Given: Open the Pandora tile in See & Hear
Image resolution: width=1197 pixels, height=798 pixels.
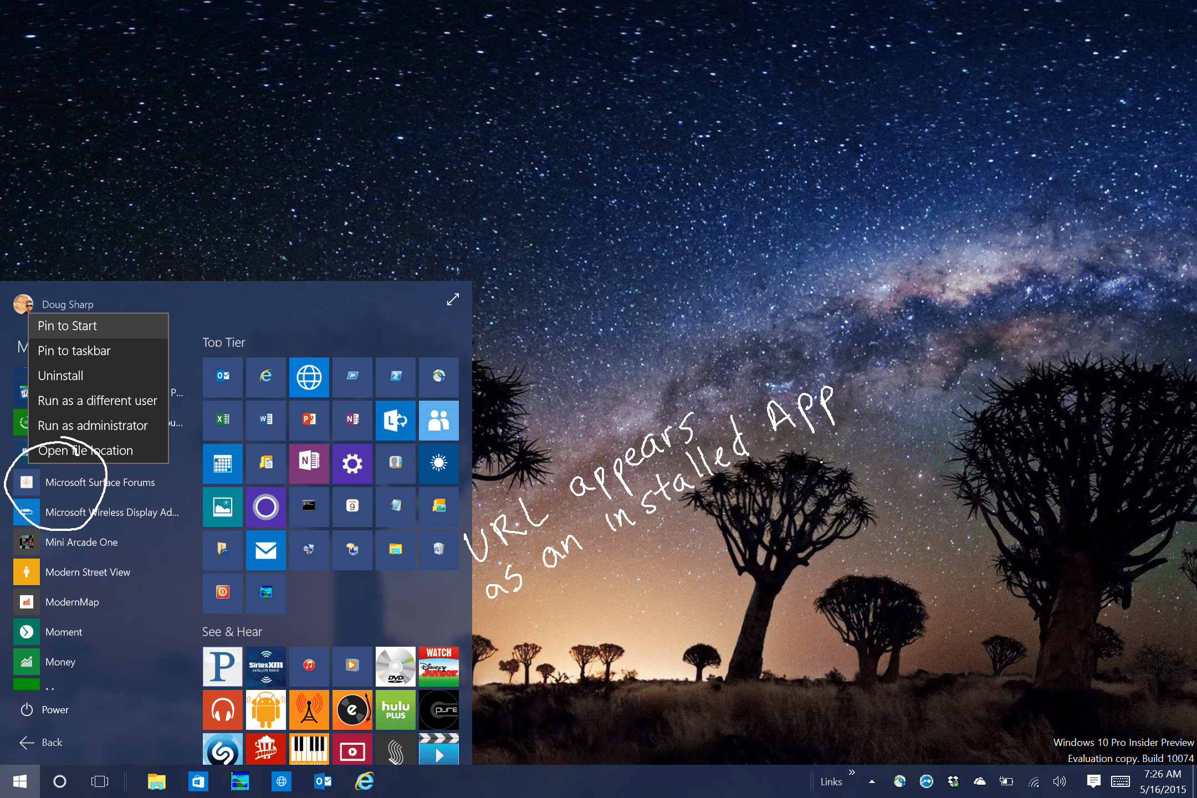Looking at the screenshot, I should tap(222, 666).
